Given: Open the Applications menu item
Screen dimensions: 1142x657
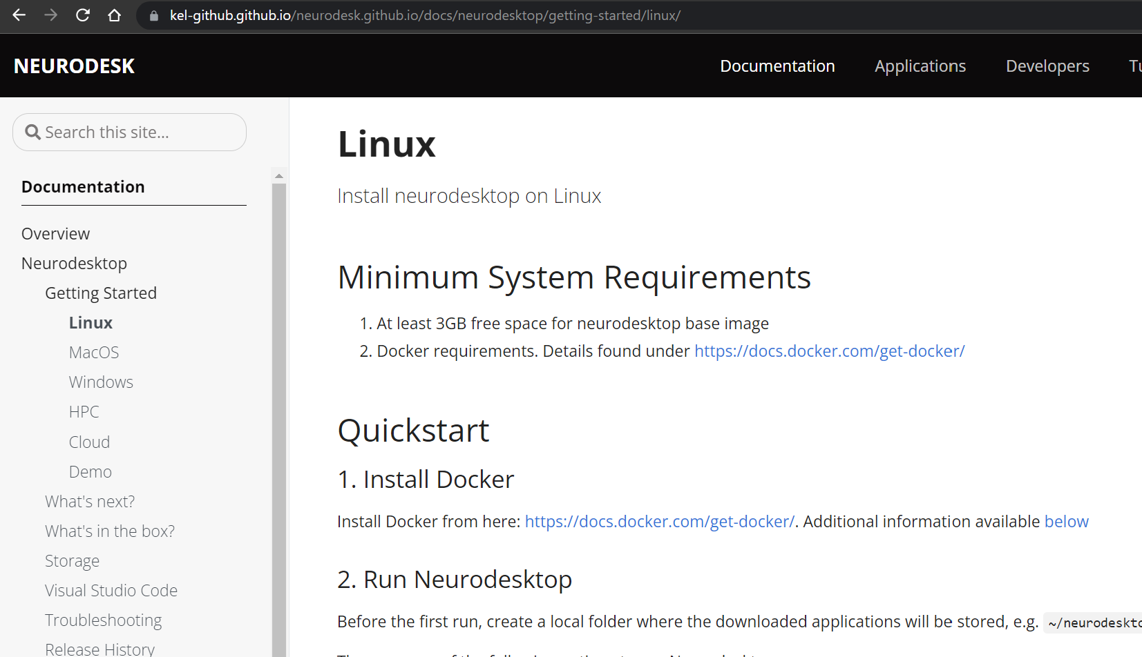Looking at the screenshot, I should pos(920,66).
